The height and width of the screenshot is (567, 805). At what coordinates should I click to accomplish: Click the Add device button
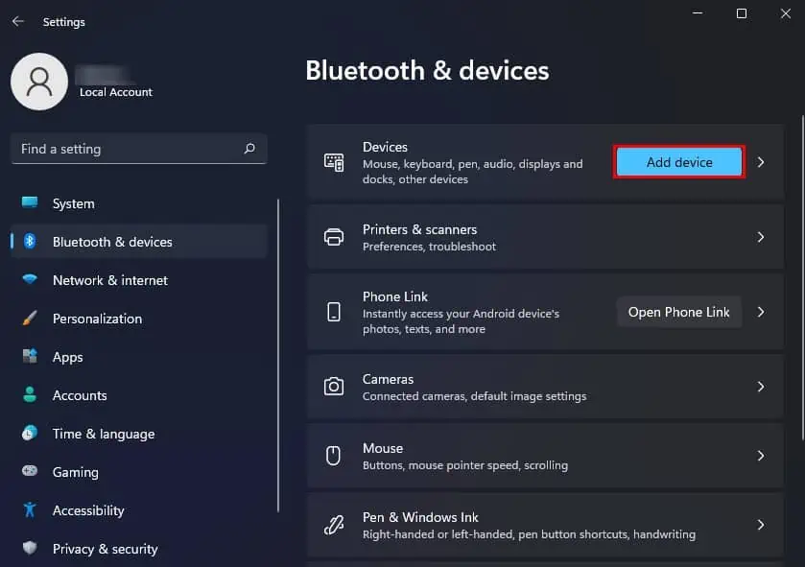(678, 161)
